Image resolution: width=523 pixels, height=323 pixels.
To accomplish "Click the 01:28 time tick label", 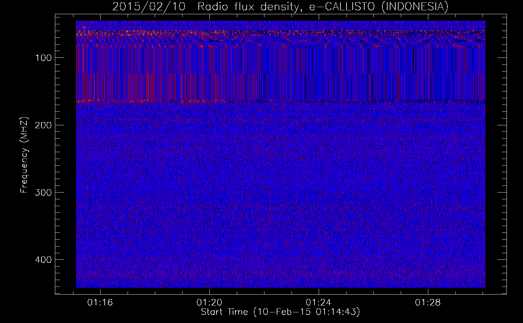I will (x=428, y=303).
